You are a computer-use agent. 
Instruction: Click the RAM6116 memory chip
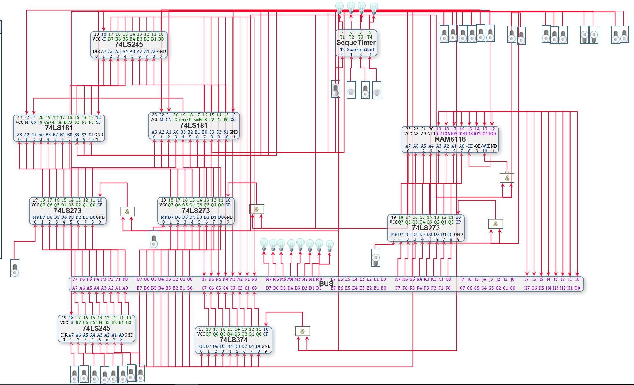point(450,139)
